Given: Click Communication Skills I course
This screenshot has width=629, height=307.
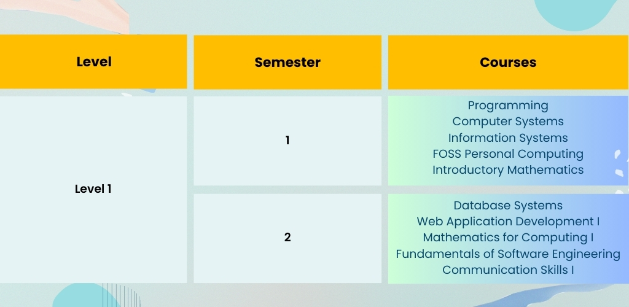Looking at the screenshot, I should (508, 270).
